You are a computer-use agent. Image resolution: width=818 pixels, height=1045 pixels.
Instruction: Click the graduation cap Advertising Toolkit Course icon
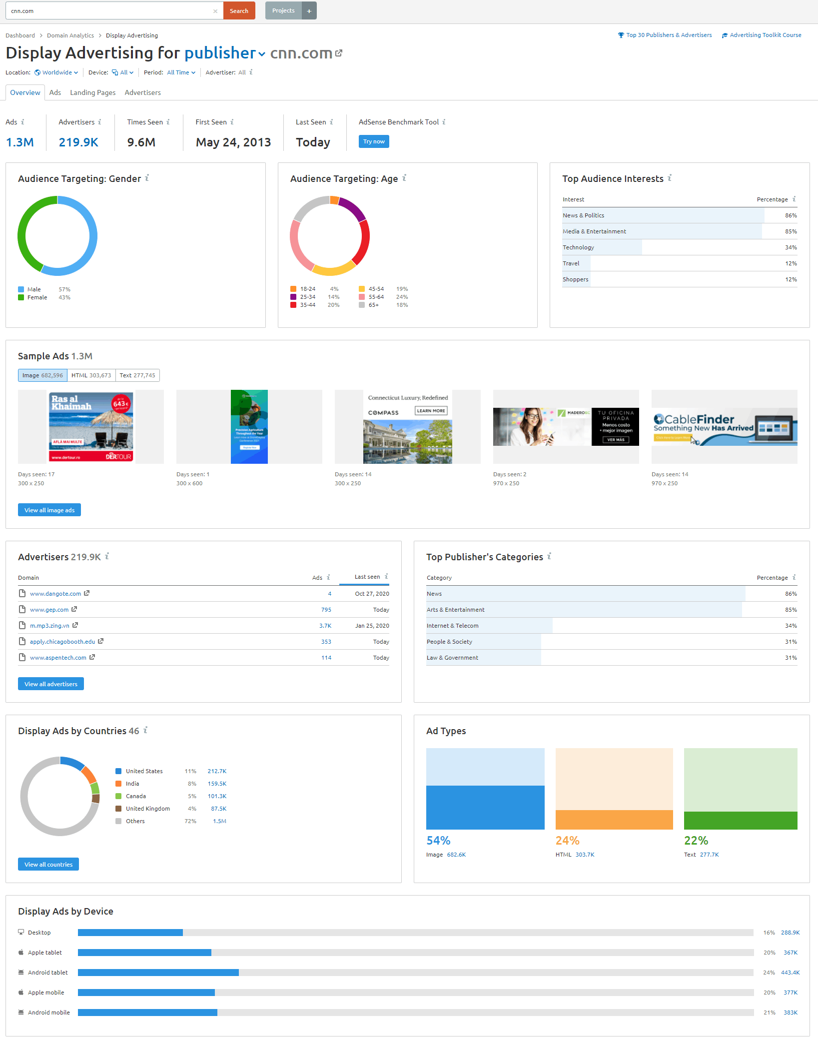(725, 35)
